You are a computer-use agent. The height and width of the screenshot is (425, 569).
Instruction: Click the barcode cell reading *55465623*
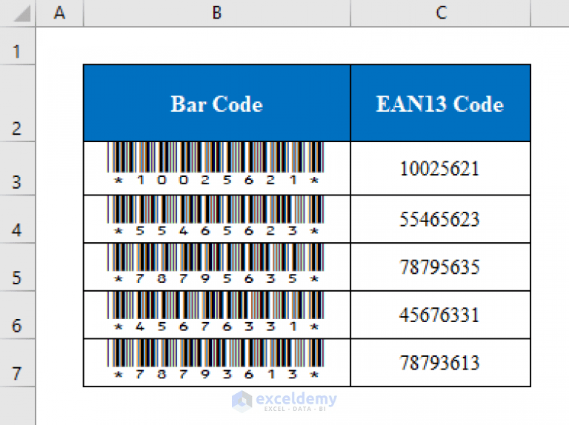(217, 219)
